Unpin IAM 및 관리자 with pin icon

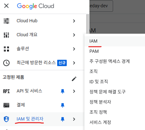[63, 119]
